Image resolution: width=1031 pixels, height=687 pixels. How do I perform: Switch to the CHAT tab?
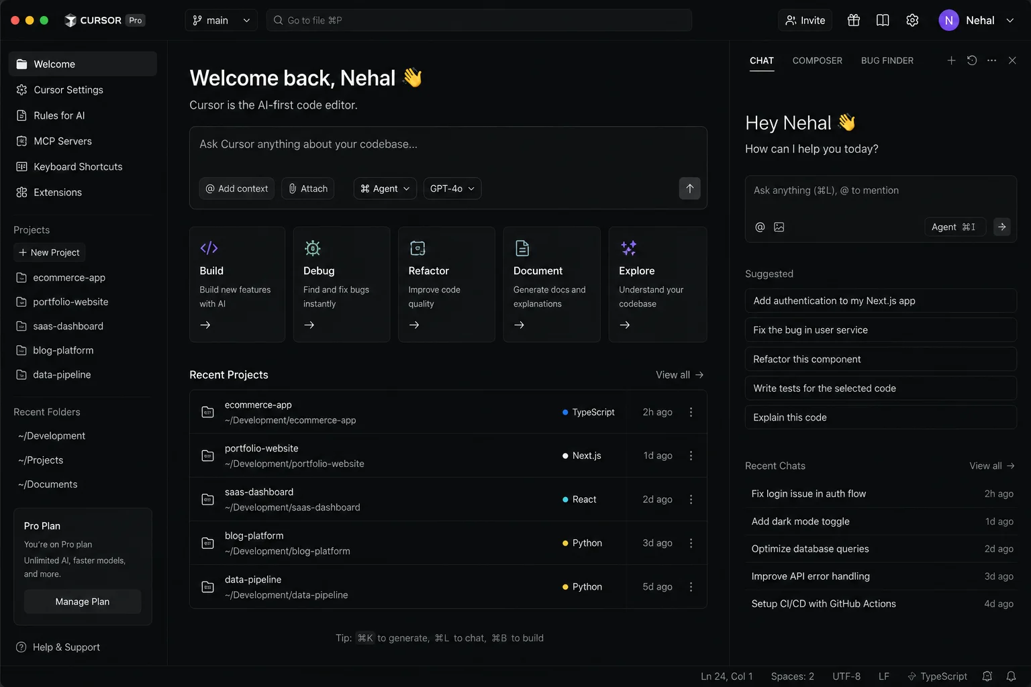coord(762,60)
